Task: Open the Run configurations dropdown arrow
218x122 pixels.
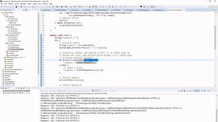Action: (59, 7)
